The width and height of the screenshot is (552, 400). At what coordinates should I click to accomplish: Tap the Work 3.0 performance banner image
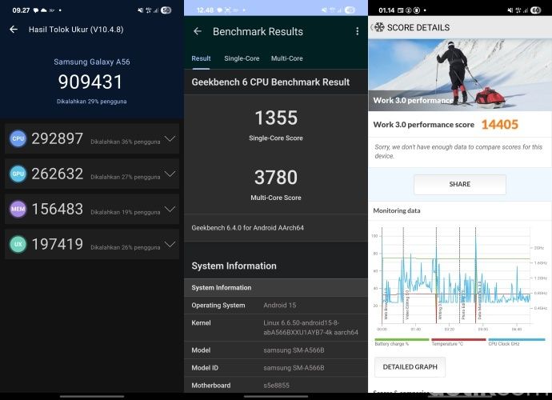click(x=460, y=75)
